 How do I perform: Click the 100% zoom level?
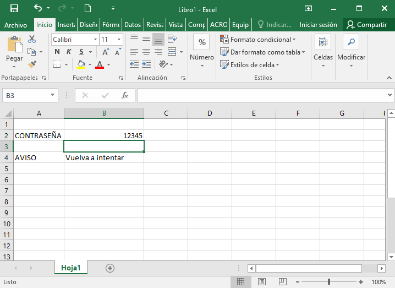[x=378, y=282]
